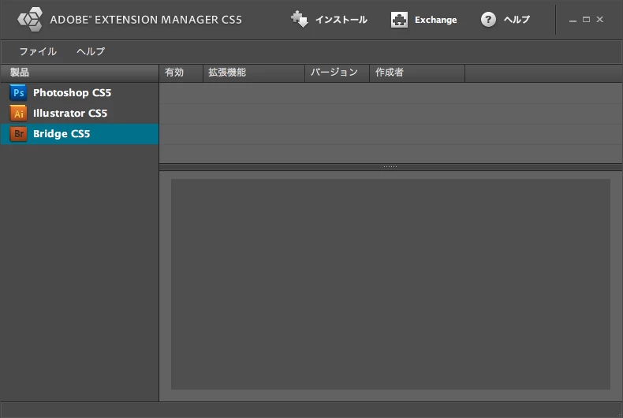The width and height of the screenshot is (623, 418).
Task: Maximize the Extension Manager window
Action: [x=586, y=19]
